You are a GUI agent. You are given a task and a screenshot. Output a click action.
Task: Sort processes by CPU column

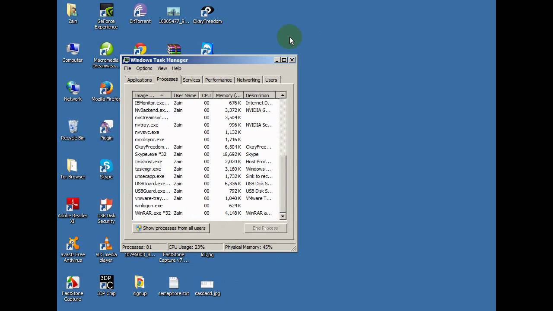pyautogui.click(x=206, y=95)
